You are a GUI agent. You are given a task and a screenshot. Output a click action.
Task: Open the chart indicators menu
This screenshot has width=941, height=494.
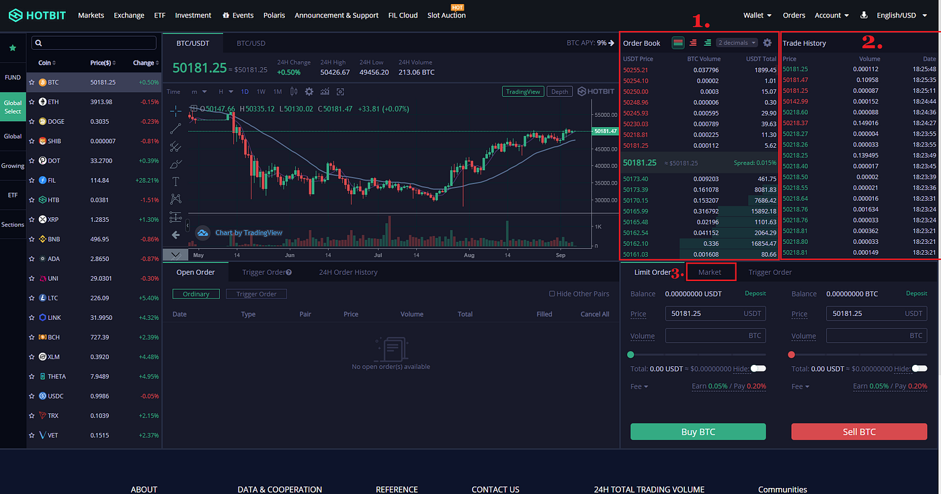325,91
